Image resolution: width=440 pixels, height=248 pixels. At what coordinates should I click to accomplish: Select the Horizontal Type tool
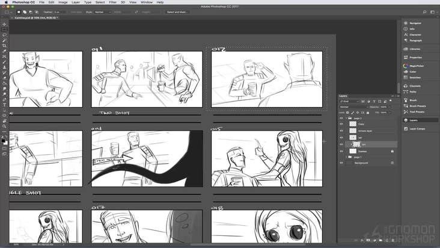[x=4, y=105]
